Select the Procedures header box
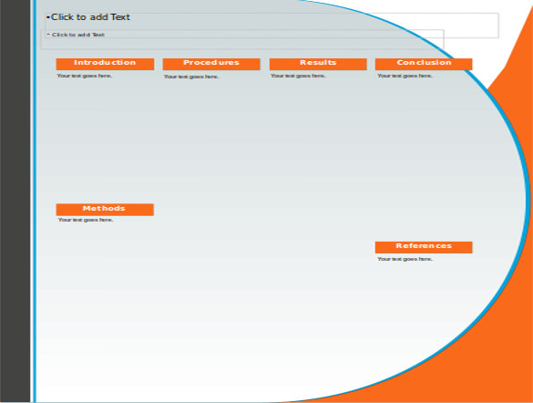Viewport: 533px width, 403px height. coord(211,64)
